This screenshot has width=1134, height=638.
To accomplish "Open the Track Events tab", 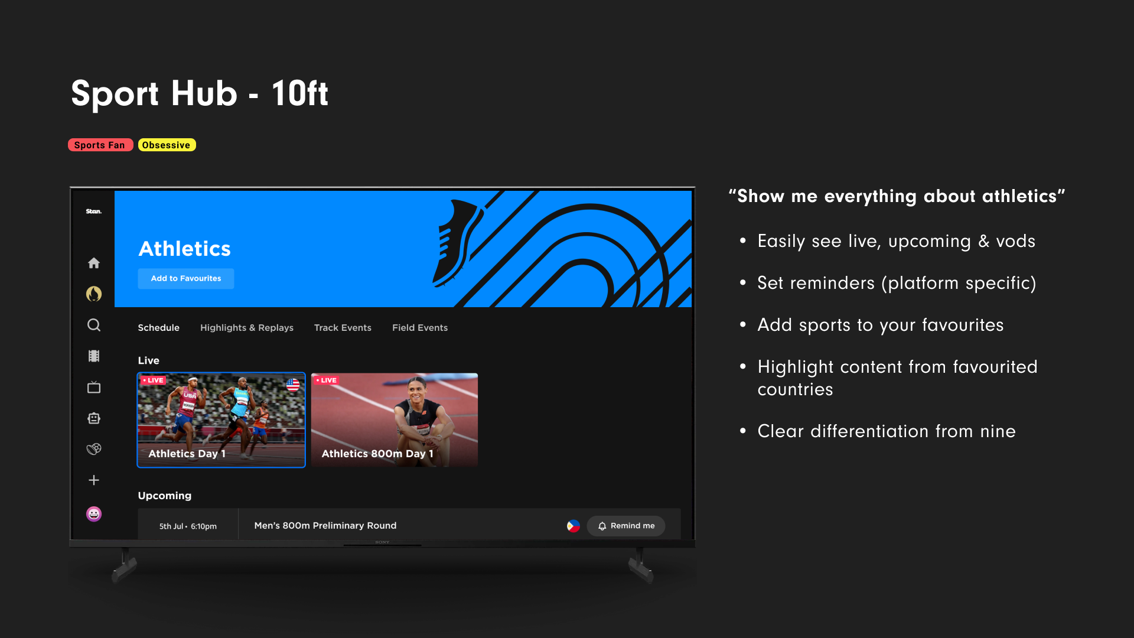I will point(342,327).
